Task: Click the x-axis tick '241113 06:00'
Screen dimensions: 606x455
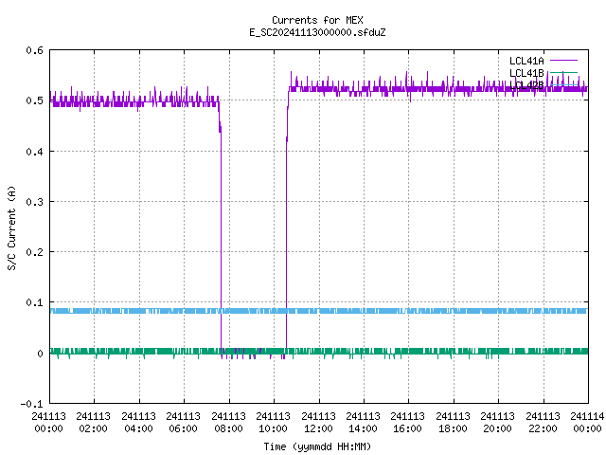Action: pyautogui.click(x=183, y=423)
